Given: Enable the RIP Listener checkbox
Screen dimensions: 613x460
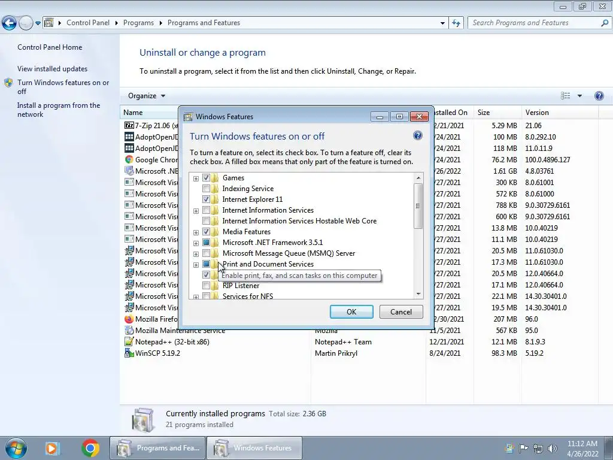Looking at the screenshot, I should click(x=206, y=286).
